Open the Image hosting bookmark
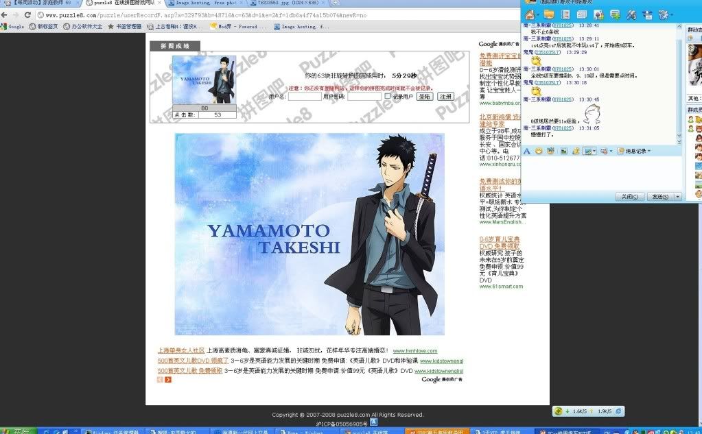The image size is (702, 434). click(301, 27)
